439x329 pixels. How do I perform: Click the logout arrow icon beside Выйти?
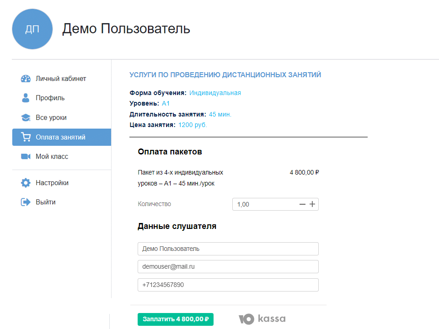point(25,202)
